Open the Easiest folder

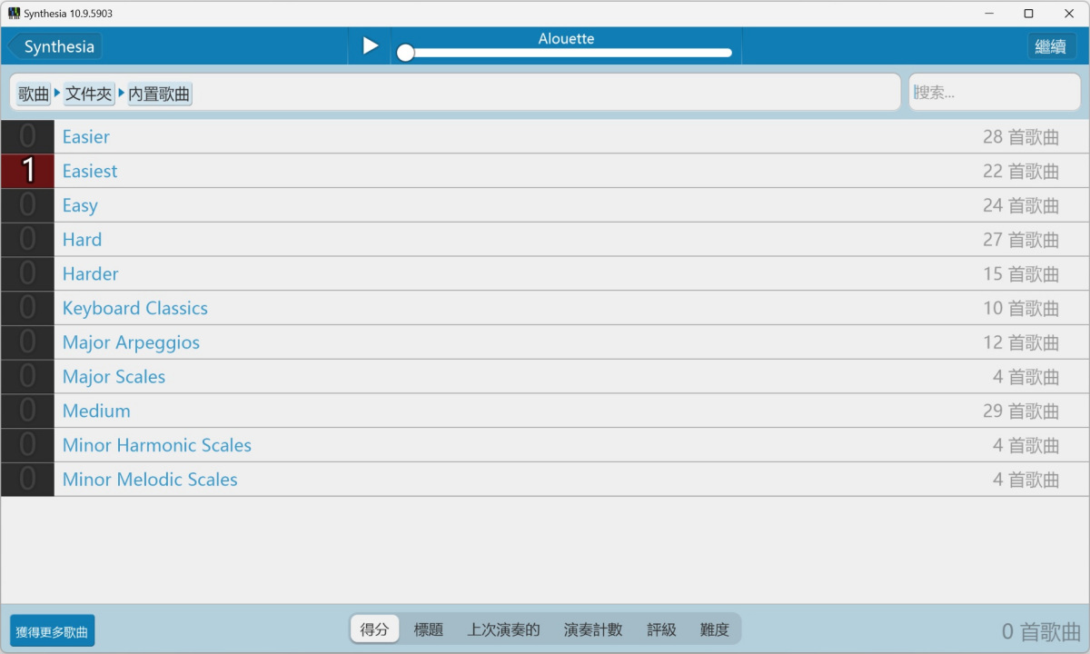point(90,172)
